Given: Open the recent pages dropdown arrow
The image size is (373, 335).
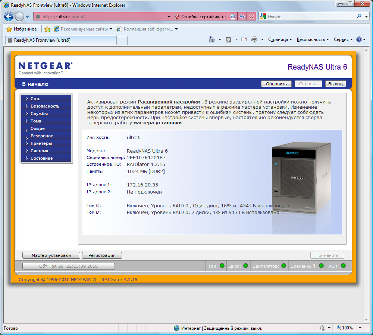Looking at the screenshot, I should click(28, 17).
